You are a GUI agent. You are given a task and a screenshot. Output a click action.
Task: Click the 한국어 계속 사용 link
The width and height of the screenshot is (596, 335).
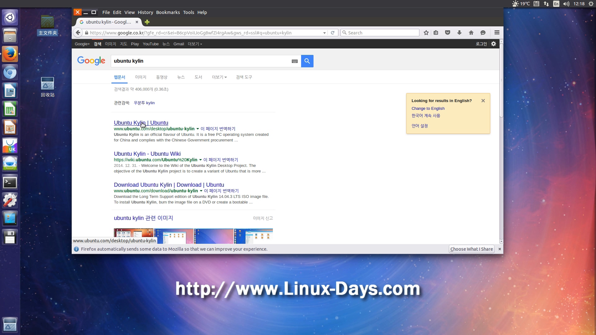pos(426,116)
